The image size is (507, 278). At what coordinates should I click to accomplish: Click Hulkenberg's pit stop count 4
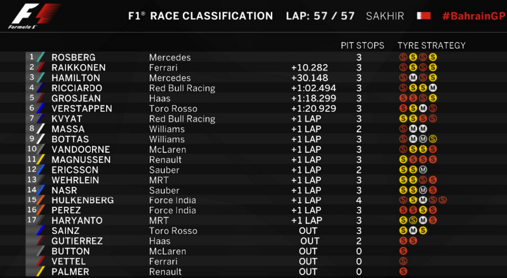tap(359, 200)
